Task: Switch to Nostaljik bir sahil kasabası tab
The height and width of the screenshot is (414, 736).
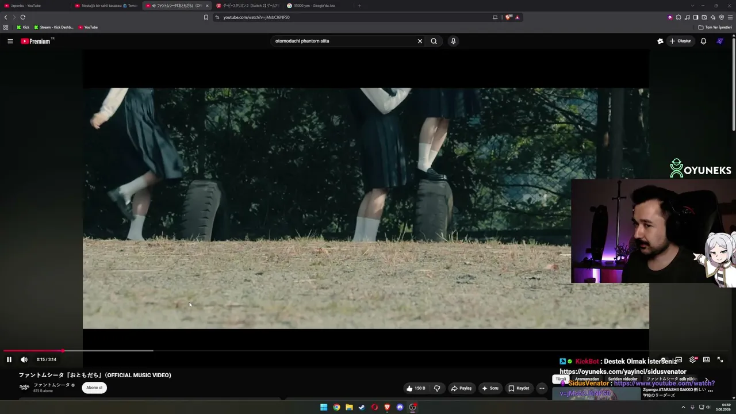Action: point(106,6)
